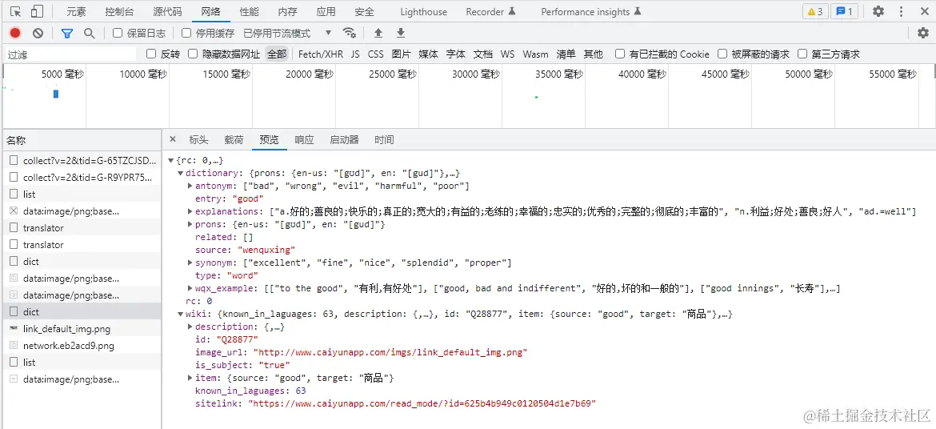Open the throttling mode dropdown 已停用节流模式
Screen dimensions: 936x429
click(287, 33)
